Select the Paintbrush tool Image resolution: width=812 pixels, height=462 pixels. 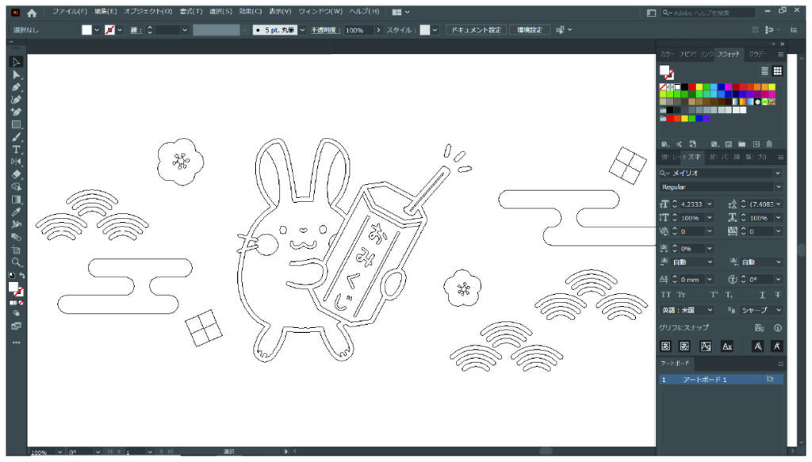[x=16, y=137]
